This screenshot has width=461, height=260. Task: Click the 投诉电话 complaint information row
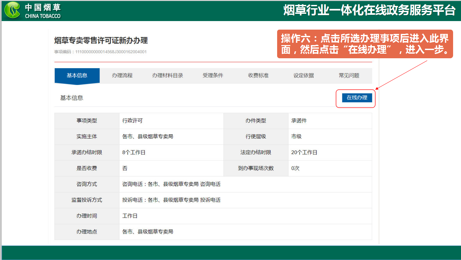pyautogui.click(x=171, y=200)
